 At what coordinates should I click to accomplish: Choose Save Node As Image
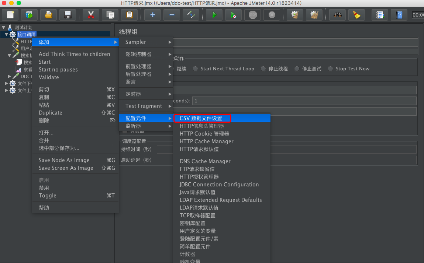pos(75,160)
